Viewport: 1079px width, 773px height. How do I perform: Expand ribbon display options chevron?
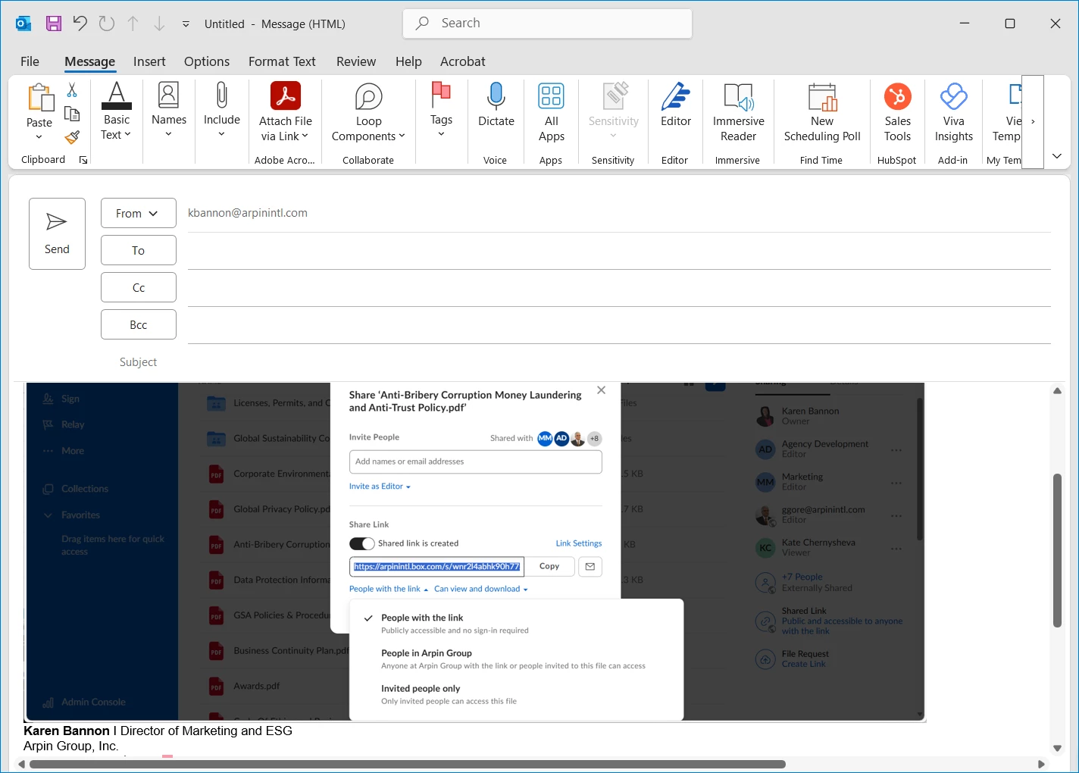1056,156
